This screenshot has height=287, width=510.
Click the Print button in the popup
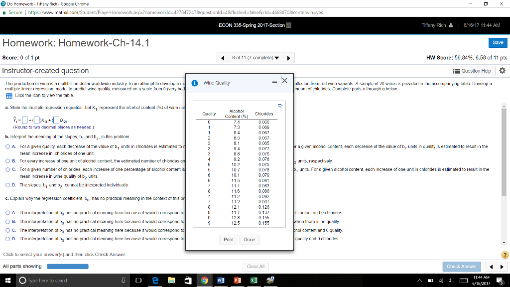coord(229,240)
